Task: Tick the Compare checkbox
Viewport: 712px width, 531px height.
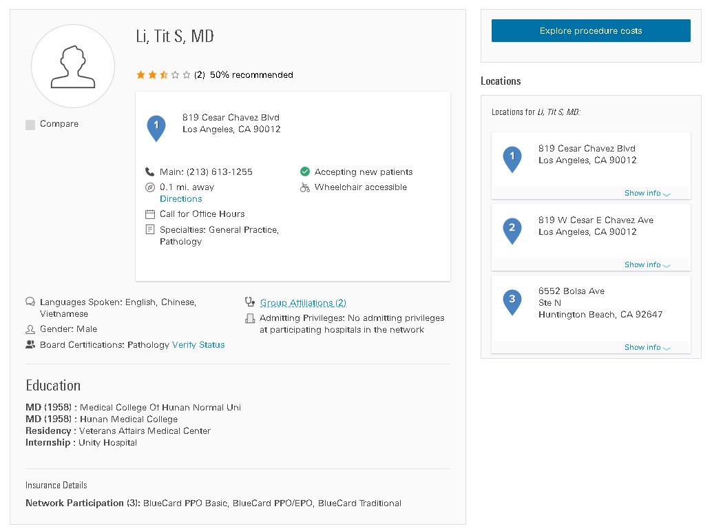Action: tap(30, 125)
